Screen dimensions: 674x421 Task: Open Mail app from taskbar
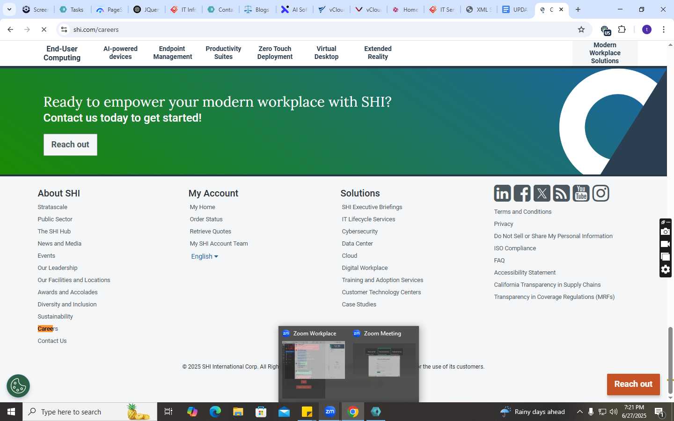click(284, 412)
